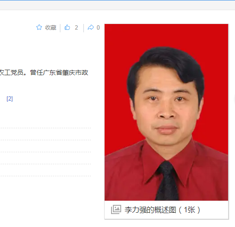Image resolution: width=235 pixels, height=227 pixels.
Task: Click the （1张） image count text
Action: [x=189, y=210]
